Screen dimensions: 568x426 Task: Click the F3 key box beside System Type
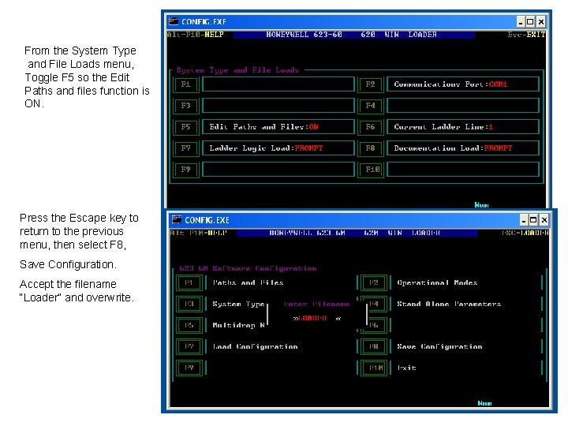(189, 304)
